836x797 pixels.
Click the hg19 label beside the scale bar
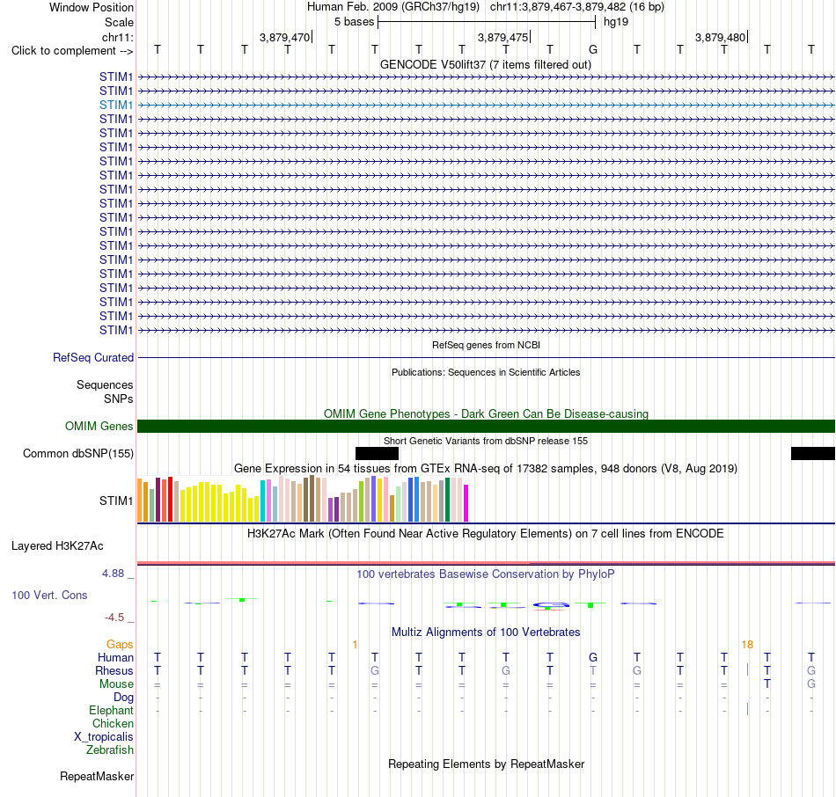pyautogui.click(x=616, y=22)
